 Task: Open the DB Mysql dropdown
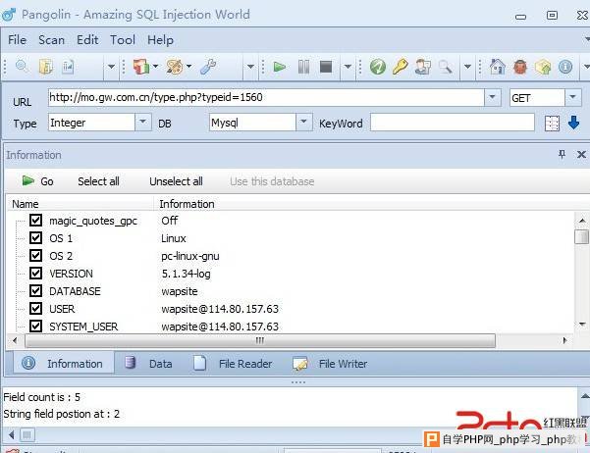[x=303, y=123]
